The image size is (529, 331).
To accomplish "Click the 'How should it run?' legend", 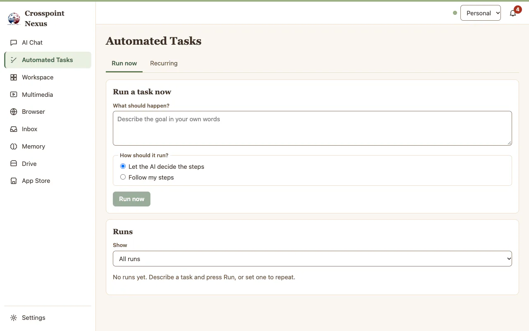I will pos(144,156).
